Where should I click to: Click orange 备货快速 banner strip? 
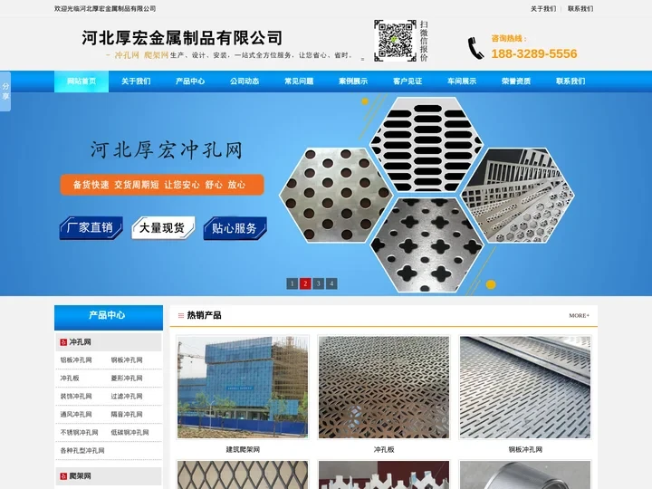click(162, 185)
